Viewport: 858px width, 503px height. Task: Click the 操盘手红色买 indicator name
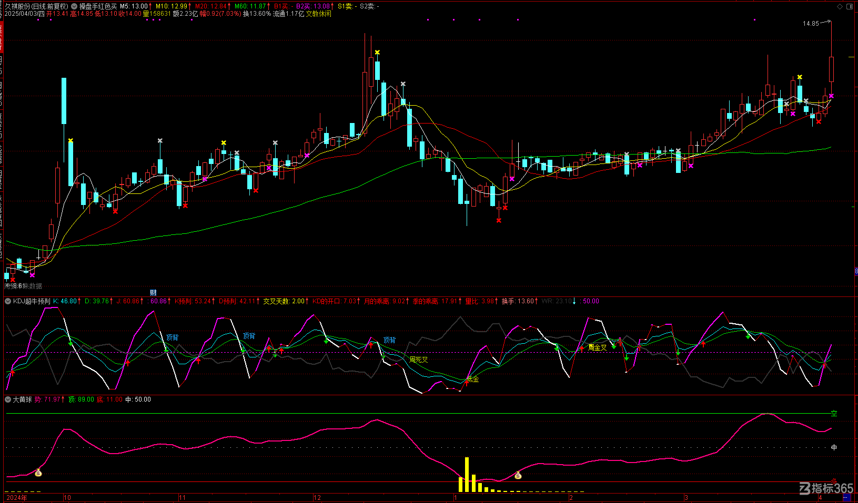pyautogui.click(x=98, y=6)
